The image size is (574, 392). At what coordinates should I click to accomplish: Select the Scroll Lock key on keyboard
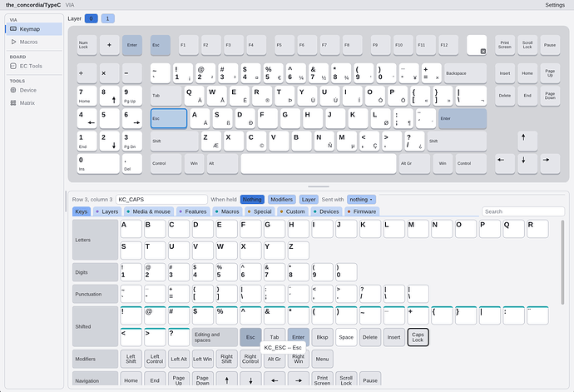527,45
